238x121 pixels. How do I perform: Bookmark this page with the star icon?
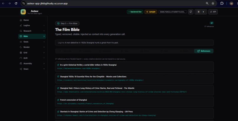(x=213, y=3)
